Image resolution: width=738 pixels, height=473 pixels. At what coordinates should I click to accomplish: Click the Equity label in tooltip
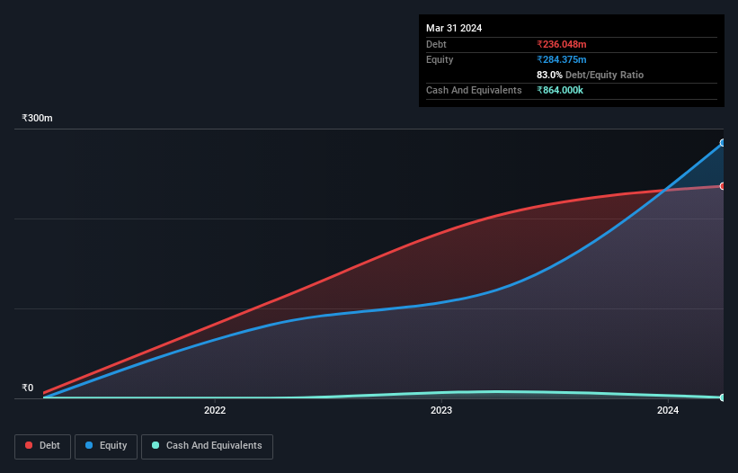click(440, 59)
